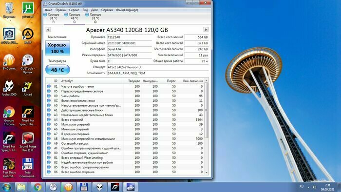The width and height of the screenshot is (341, 192).
Task: Click the Атрибут column header
Action: [x=92, y=81]
